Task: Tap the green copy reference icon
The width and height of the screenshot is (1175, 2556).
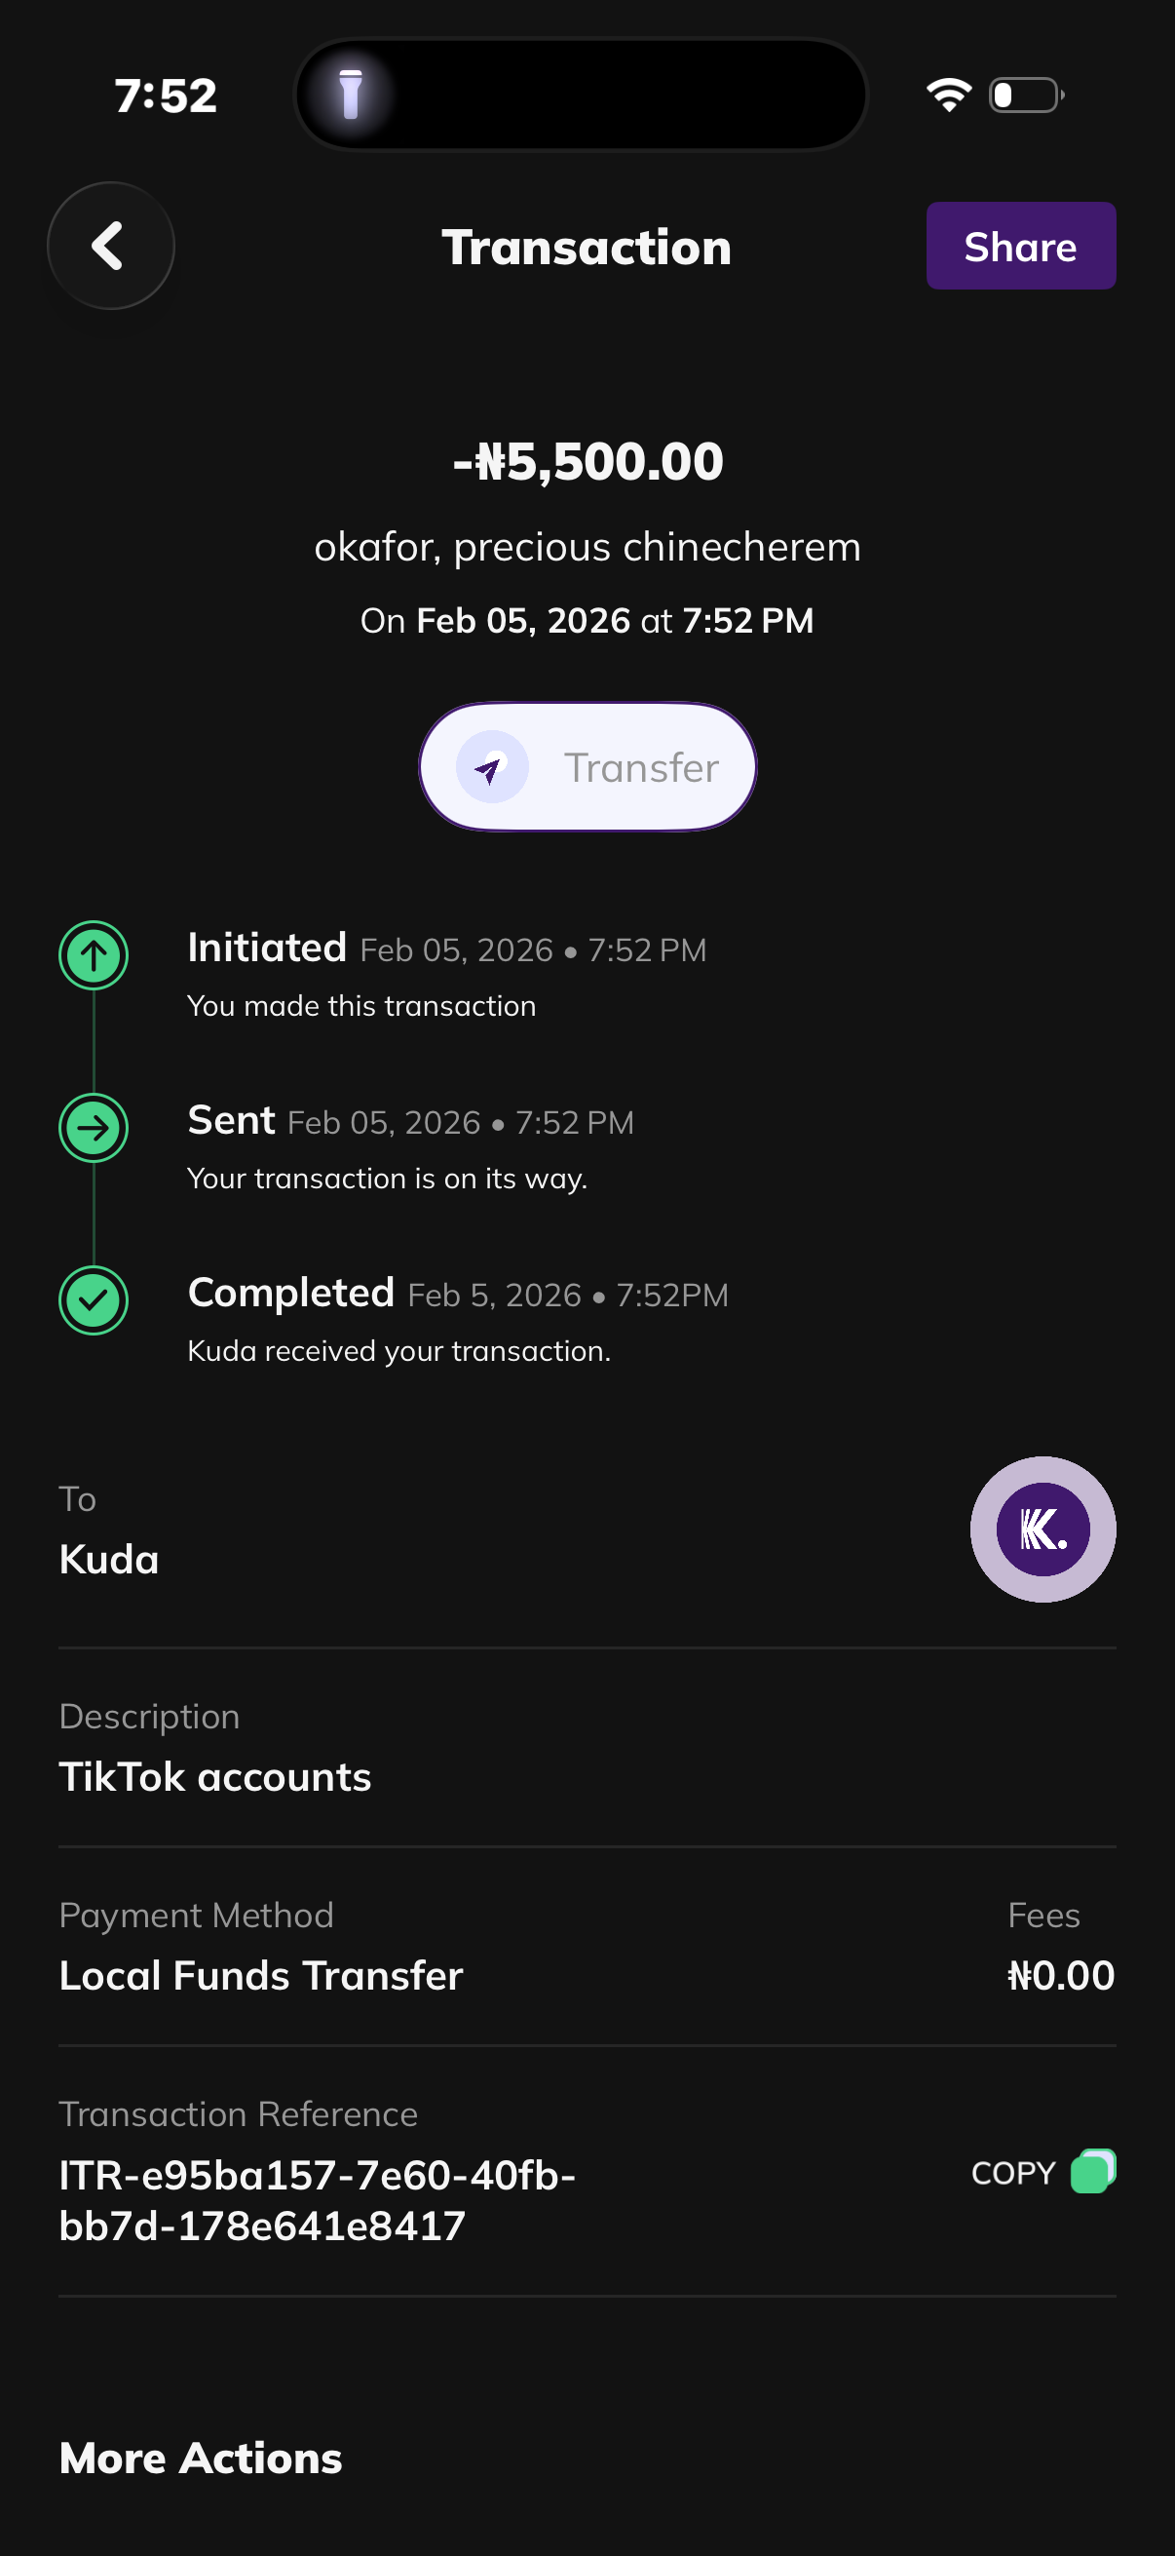Action: coord(1093,2171)
